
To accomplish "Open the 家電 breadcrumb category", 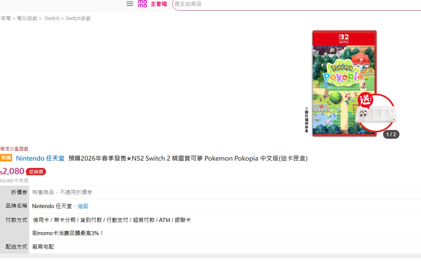I will [5, 18].
